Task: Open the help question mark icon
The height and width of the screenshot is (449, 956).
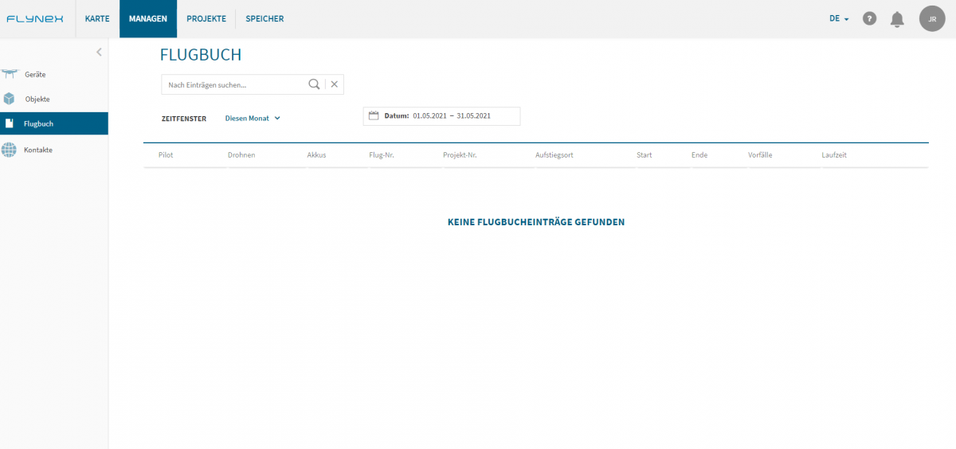Action: pyautogui.click(x=870, y=18)
